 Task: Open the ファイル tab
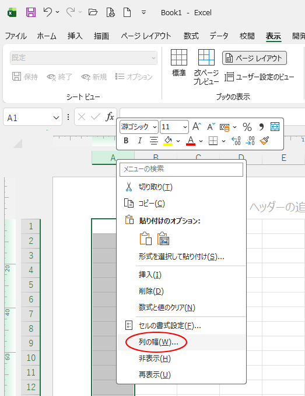point(16,36)
